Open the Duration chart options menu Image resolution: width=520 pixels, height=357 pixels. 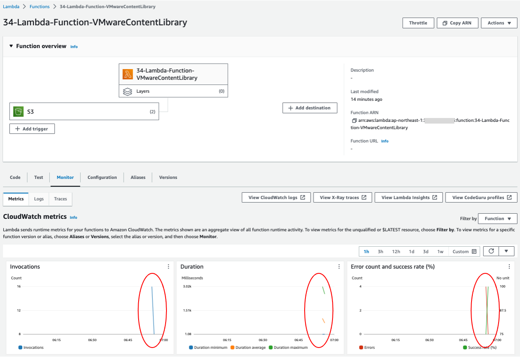[339, 266]
